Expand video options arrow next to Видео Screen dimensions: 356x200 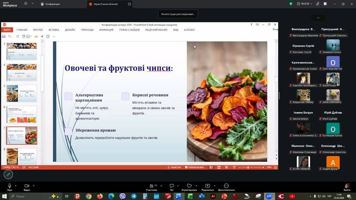coord(34,185)
